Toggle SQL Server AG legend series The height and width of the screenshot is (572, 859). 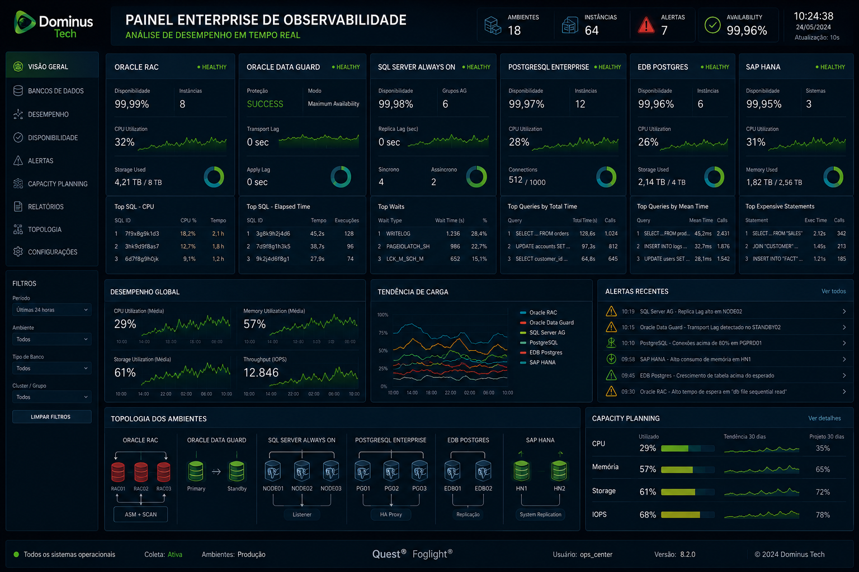(542, 332)
